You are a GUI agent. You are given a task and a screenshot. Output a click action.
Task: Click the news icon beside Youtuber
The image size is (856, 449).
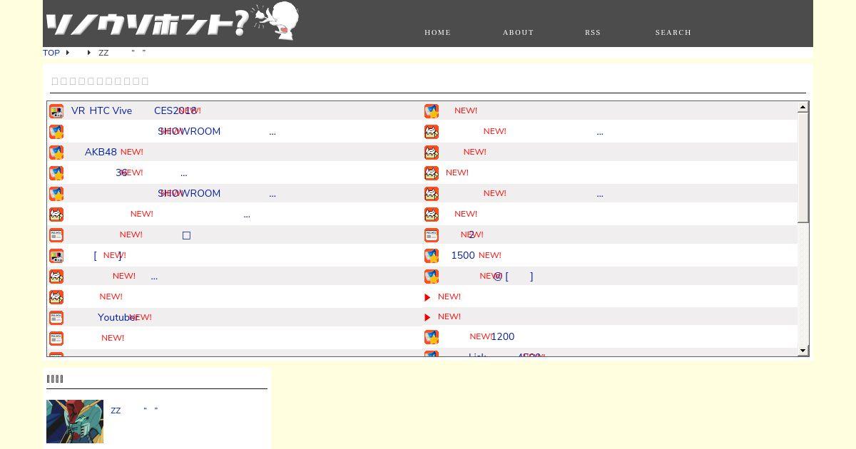[56, 318]
